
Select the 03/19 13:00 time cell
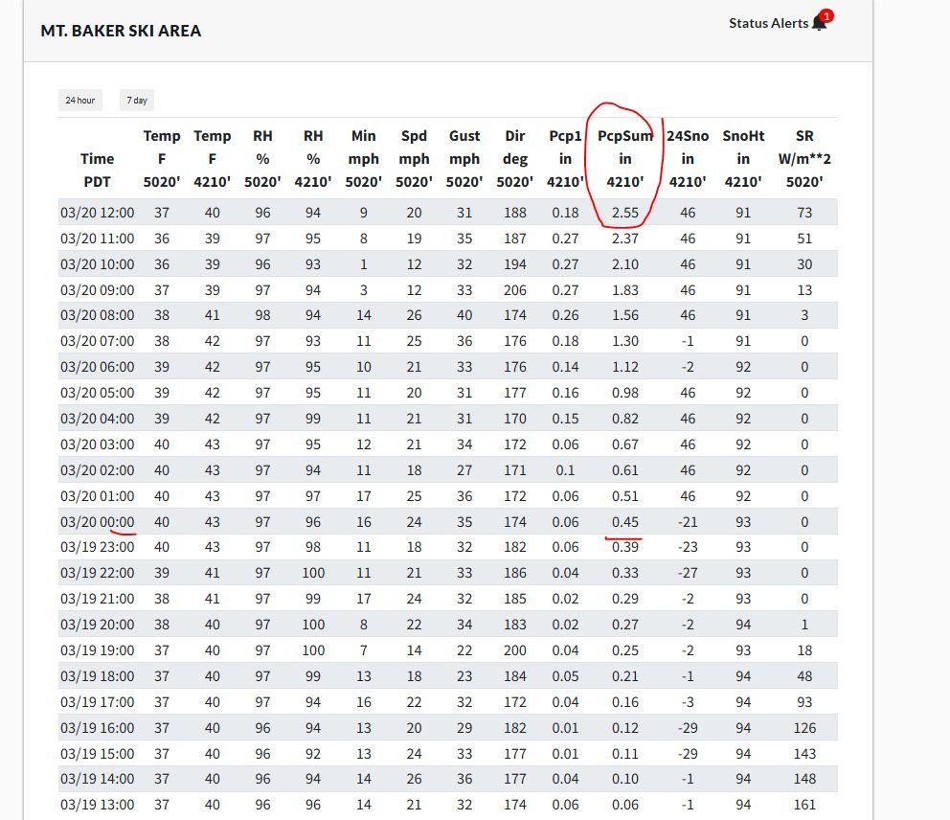click(x=97, y=805)
